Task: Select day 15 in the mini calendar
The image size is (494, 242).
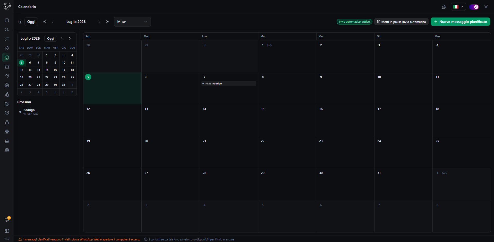Action: (47, 70)
